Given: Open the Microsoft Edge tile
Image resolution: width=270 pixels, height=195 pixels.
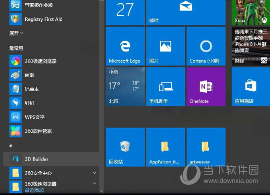Looking at the screenshot, I should click(x=125, y=46).
